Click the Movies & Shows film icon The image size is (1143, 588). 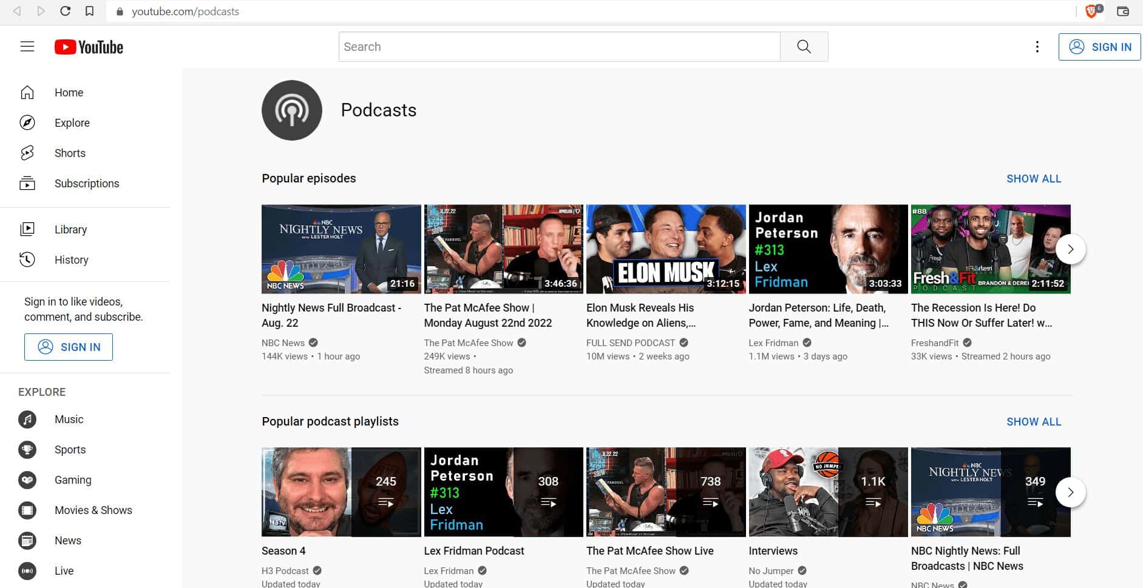coord(27,510)
